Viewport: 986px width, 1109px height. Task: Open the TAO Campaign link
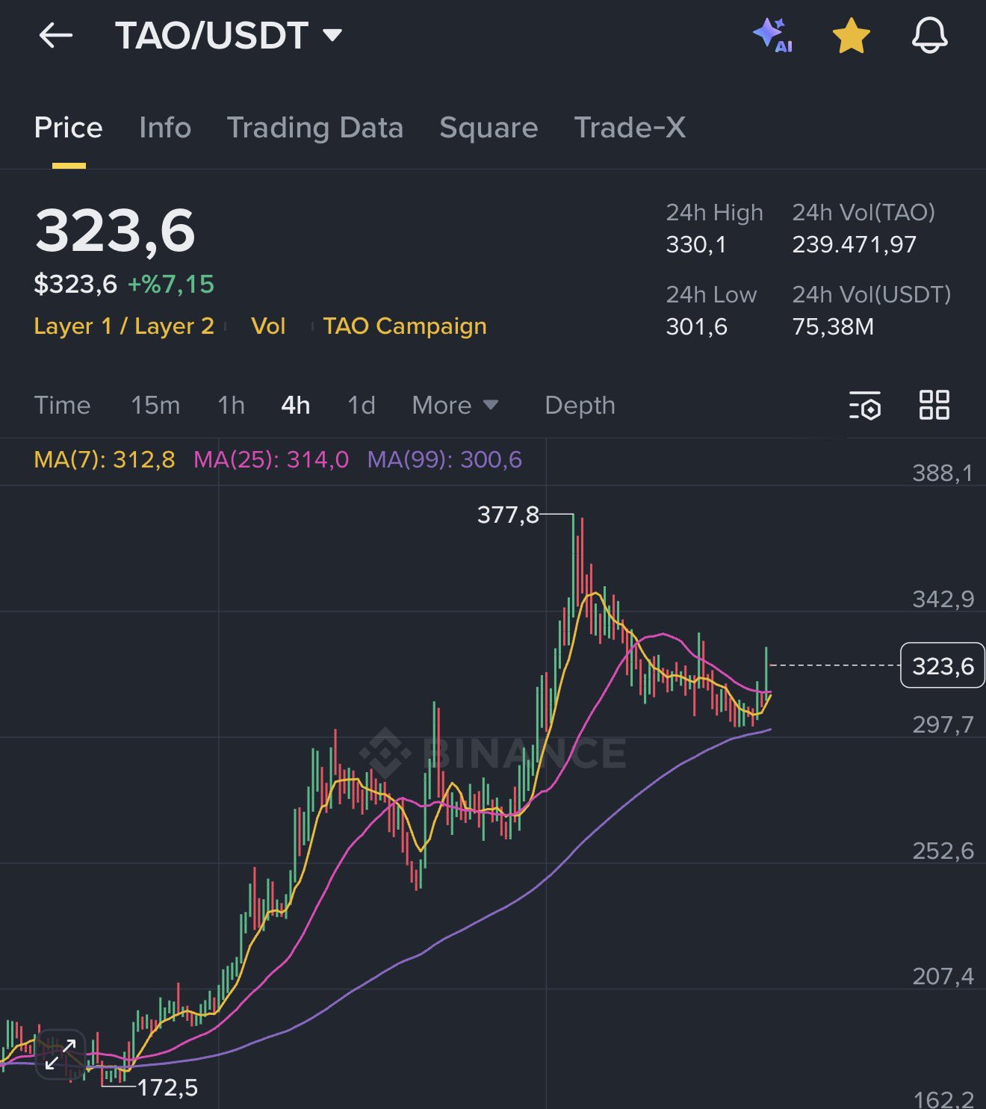404,326
